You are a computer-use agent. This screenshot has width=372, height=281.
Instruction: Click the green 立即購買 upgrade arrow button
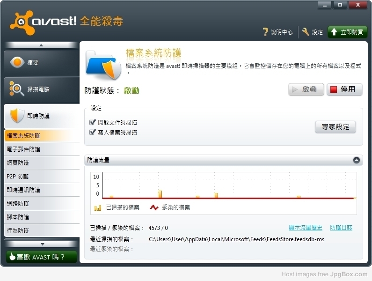coord(347,32)
